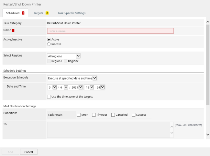
Task: Select the Inactive radio button
Action: click(49, 44)
